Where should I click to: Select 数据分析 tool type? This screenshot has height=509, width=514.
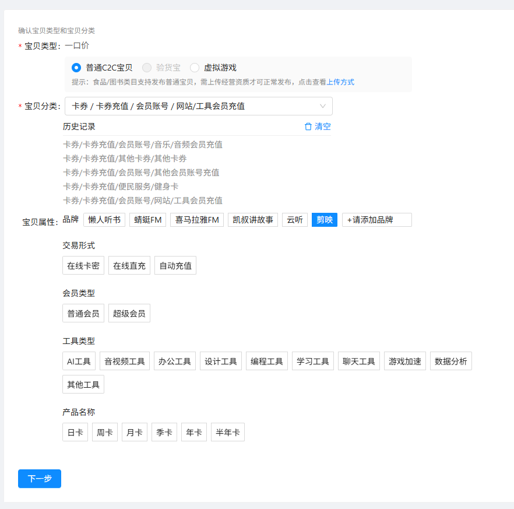[x=450, y=361]
